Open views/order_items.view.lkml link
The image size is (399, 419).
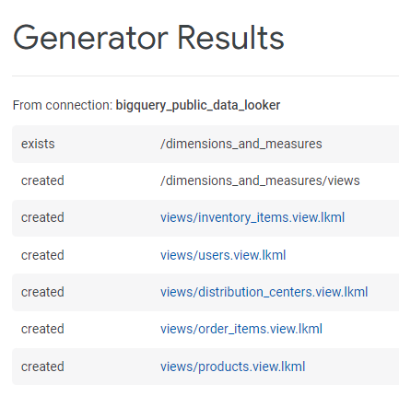241,329
